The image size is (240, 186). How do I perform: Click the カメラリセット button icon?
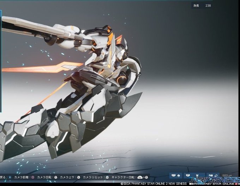pos(107,178)
